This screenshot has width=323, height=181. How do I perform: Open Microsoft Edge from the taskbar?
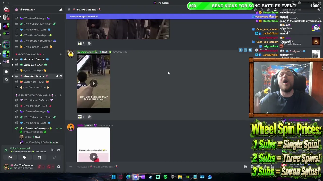pos(128,177)
